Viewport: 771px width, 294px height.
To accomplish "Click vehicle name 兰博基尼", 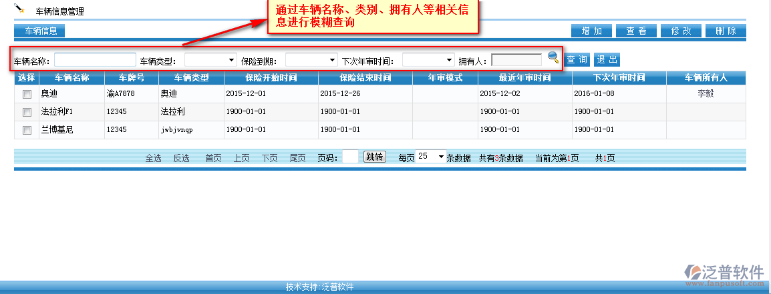I will coord(57,129).
